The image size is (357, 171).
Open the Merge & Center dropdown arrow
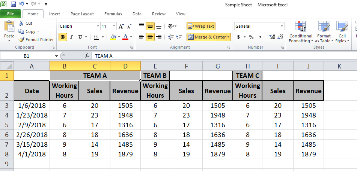tap(229, 37)
